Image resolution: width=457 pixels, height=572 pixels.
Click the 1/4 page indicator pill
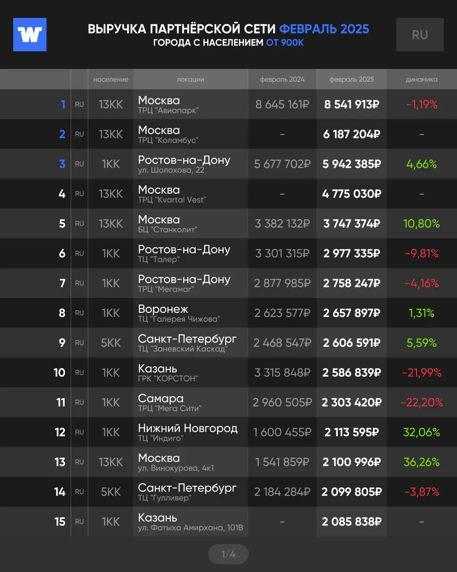point(228,554)
